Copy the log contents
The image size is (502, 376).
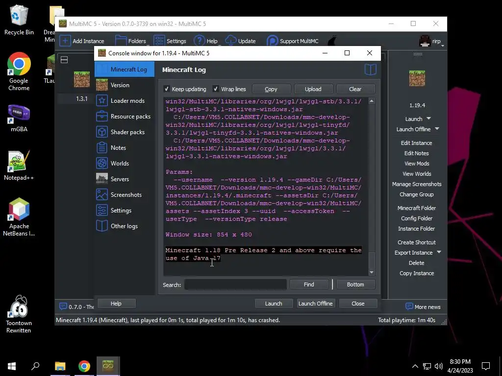click(x=271, y=89)
